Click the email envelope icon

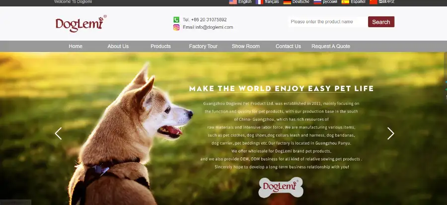click(x=176, y=27)
